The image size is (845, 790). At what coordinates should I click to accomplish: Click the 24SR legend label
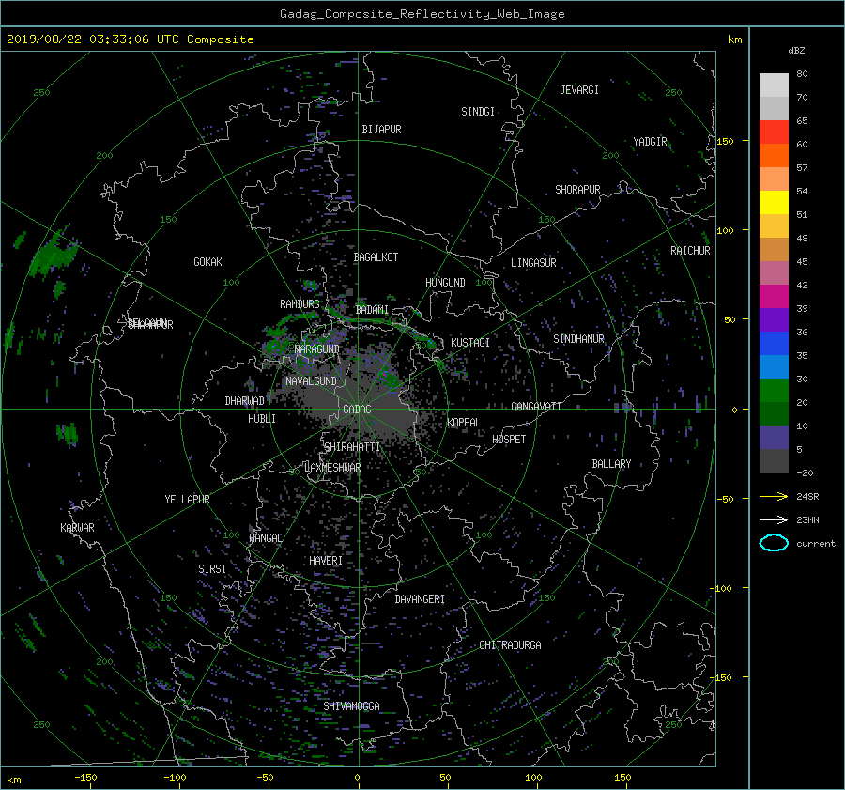[807, 497]
